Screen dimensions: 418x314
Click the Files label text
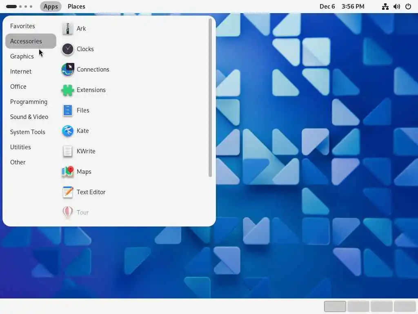[83, 110]
